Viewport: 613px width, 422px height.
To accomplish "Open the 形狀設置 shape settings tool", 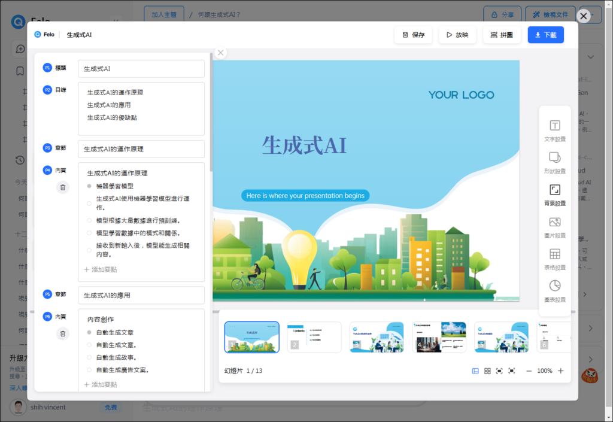I will click(554, 162).
